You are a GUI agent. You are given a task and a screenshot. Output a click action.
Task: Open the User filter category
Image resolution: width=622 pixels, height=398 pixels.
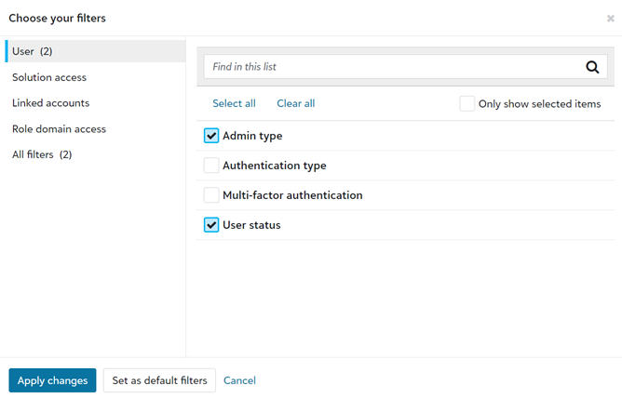tap(33, 51)
